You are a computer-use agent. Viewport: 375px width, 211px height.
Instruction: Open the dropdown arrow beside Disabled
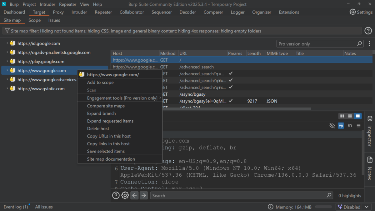(367, 207)
